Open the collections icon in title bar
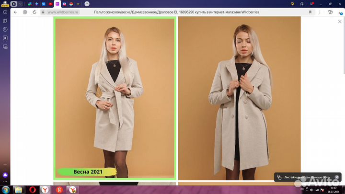The width and height of the screenshot is (345, 194). tap(302, 4)
